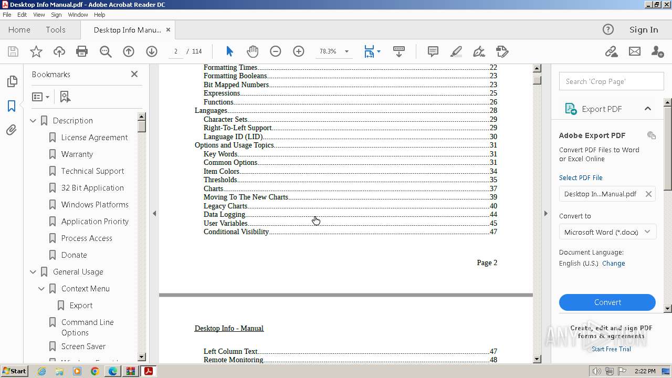
Task: Upload the file to cloud icon
Action: 59,51
